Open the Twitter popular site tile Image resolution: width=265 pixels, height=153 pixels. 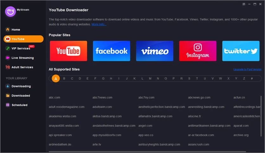[x=241, y=51]
